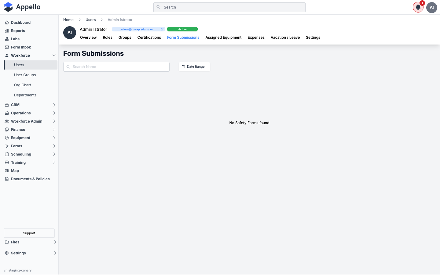Image resolution: width=440 pixels, height=280 pixels.
Task: Expand the CRM section chevron
Action: point(54,105)
